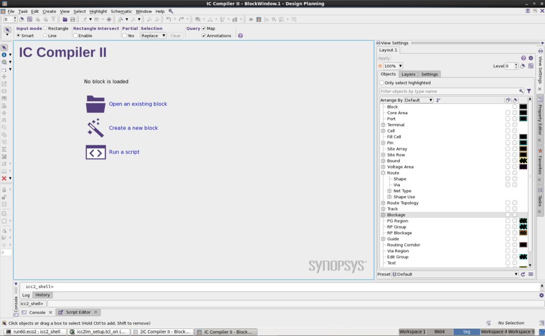Screen dimensions: 545x336
Task: Click the folder icon for opening a block
Action: click(95, 104)
